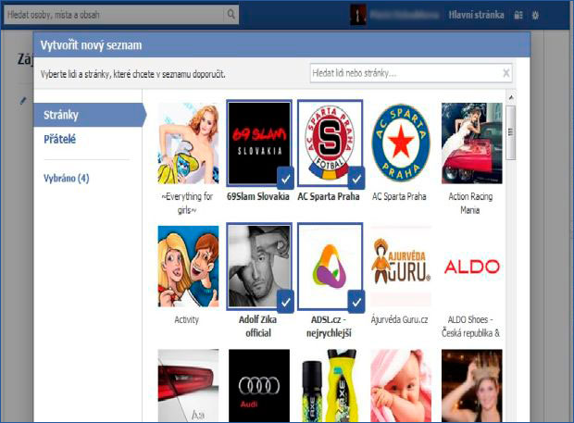
Task: Click the ~Everything for girls~ label
Action: pyautogui.click(x=187, y=203)
